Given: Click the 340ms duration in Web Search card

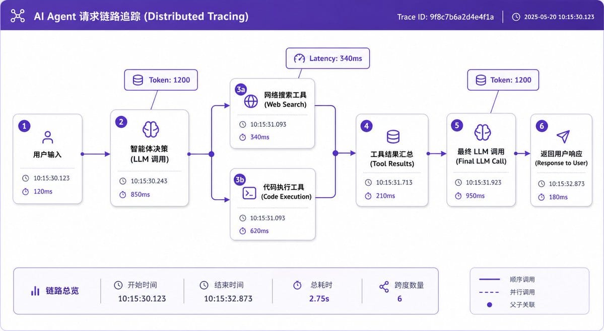Looking at the screenshot, I should pos(259,137).
